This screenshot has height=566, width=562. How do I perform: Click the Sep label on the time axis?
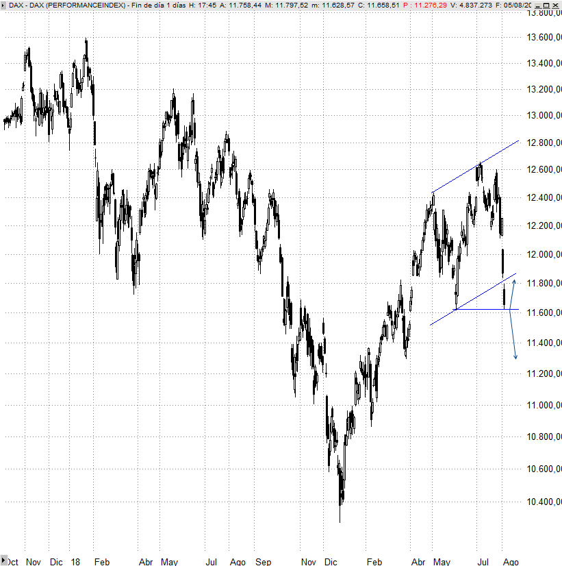coord(263,562)
